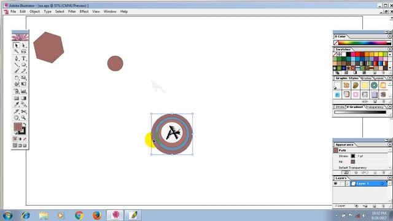Select the Hand tool
The image size is (393, 221).
pos(17,117)
